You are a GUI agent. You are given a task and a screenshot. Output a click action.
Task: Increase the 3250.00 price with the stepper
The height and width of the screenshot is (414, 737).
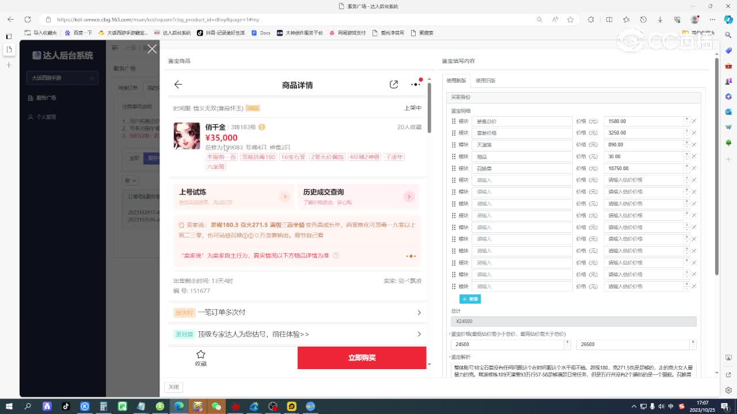point(686,131)
